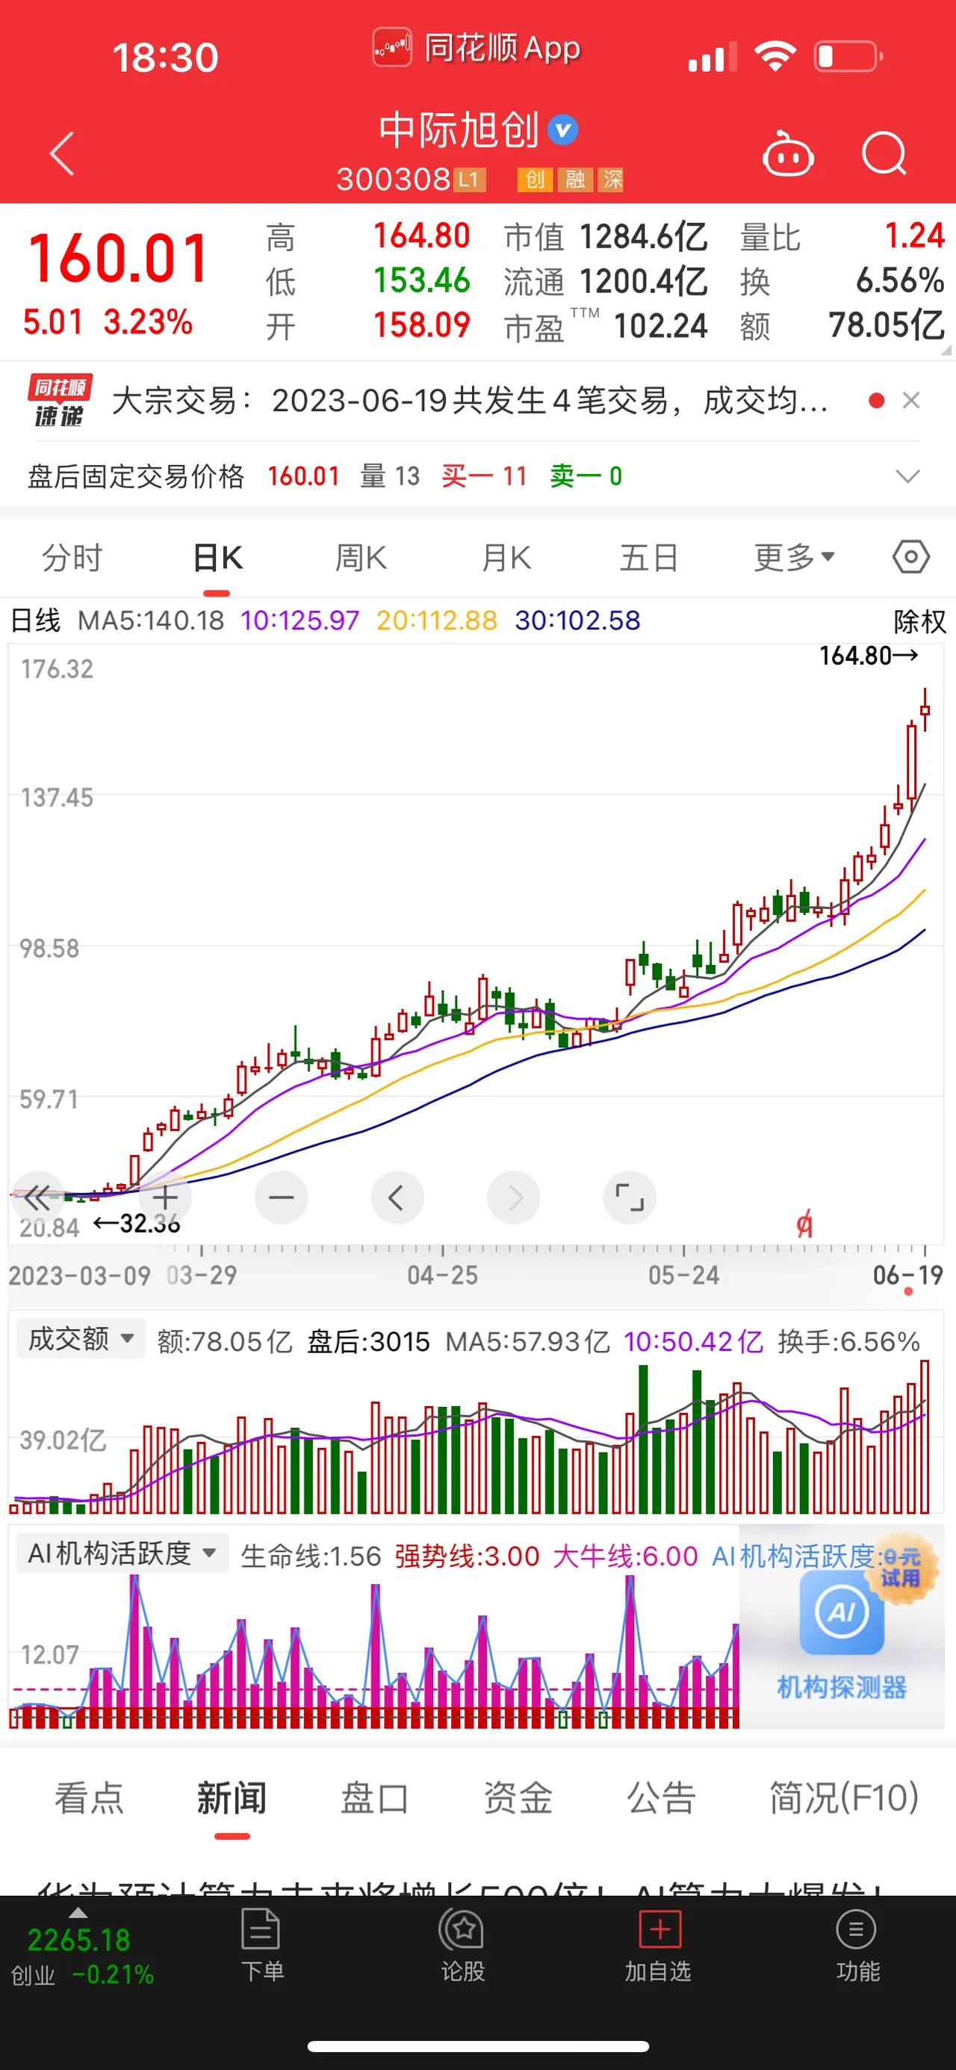The width and height of the screenshot is (956, 2070).
Task: Move chart left one step
Action: 397,1198
